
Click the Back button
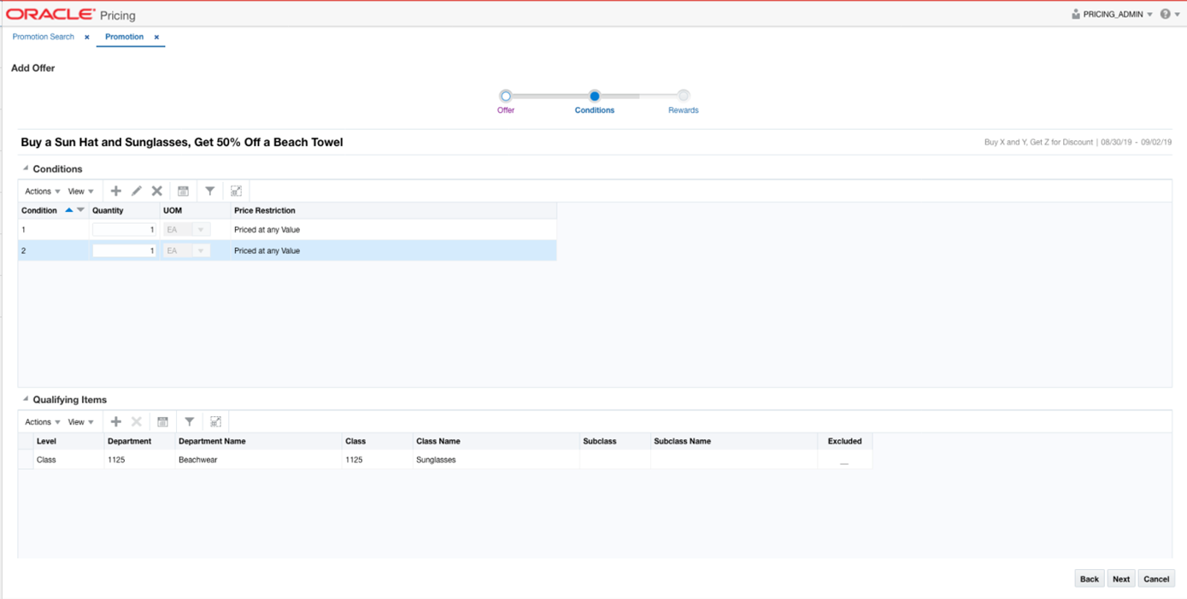pos(1090,579)
